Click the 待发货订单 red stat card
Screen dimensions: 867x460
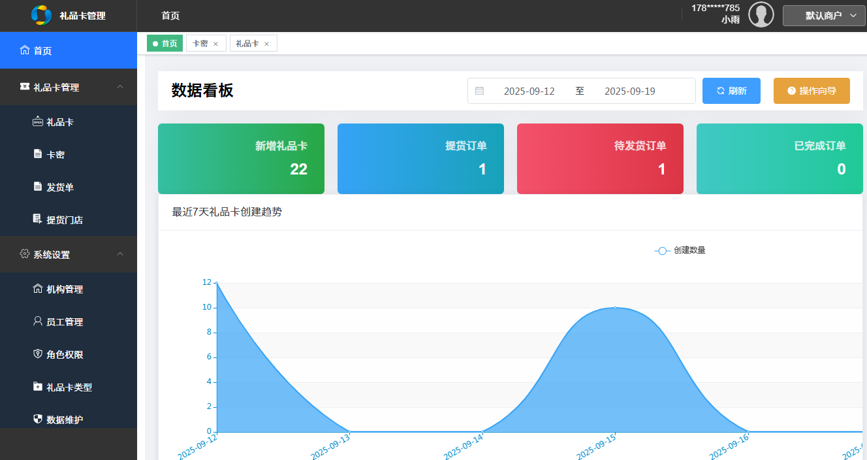pos(599,159)
